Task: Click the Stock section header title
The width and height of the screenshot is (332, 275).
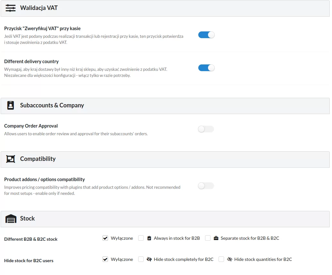Action: point(27,219)
